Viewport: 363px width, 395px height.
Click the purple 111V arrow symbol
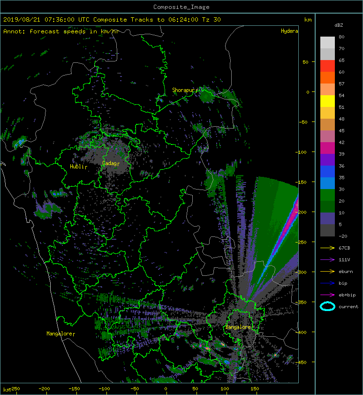(327, 260)
